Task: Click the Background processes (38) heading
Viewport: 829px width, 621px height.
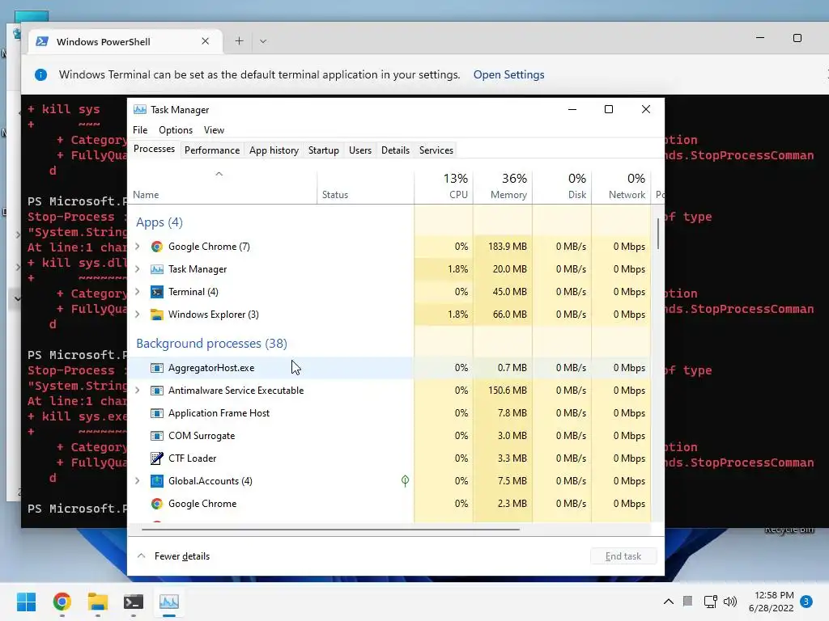Action: pyautogui.click(x=211, y=344)
